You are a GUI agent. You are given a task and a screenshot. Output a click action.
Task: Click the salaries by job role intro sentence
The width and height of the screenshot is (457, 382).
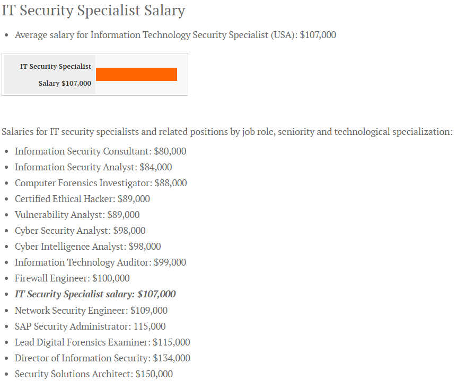[227, 132]
